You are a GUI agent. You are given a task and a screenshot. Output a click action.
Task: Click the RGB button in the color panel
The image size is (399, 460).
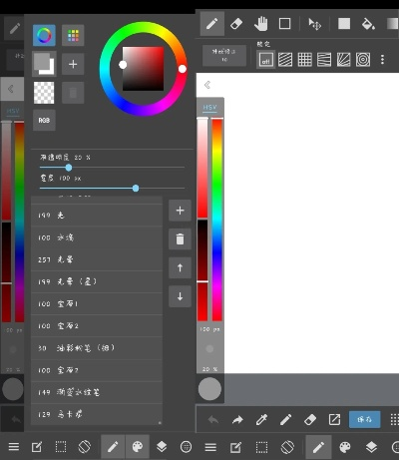tap(44, 121)
